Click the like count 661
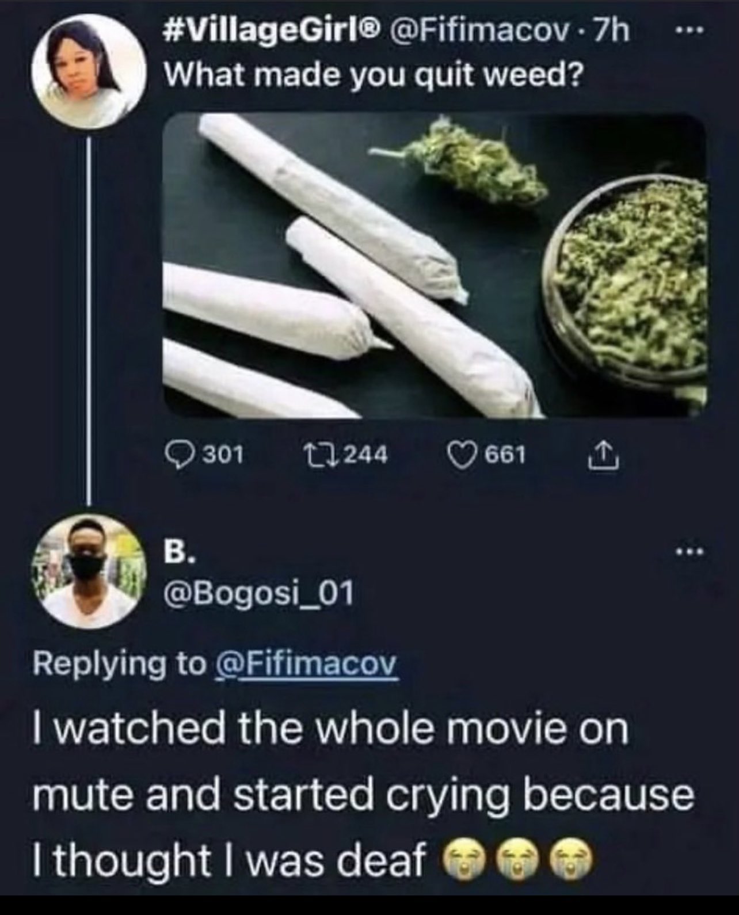Viewport: 739px width, 915px height. (506, 455)
